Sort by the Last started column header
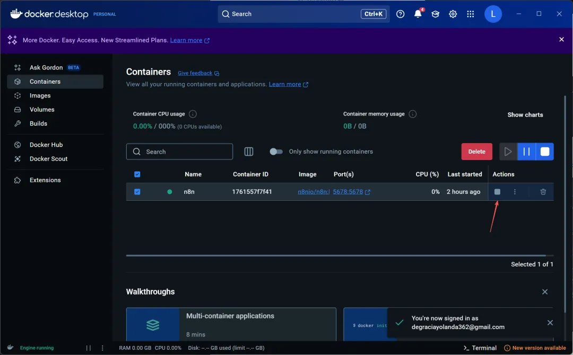The width and height of the screenshot is (573, 355). pyautogui.click(x=464, y=174)
